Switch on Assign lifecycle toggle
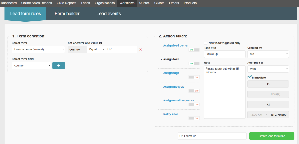 coord(194,91)
